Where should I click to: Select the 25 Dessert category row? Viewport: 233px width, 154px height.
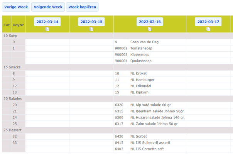pos(118,130)
